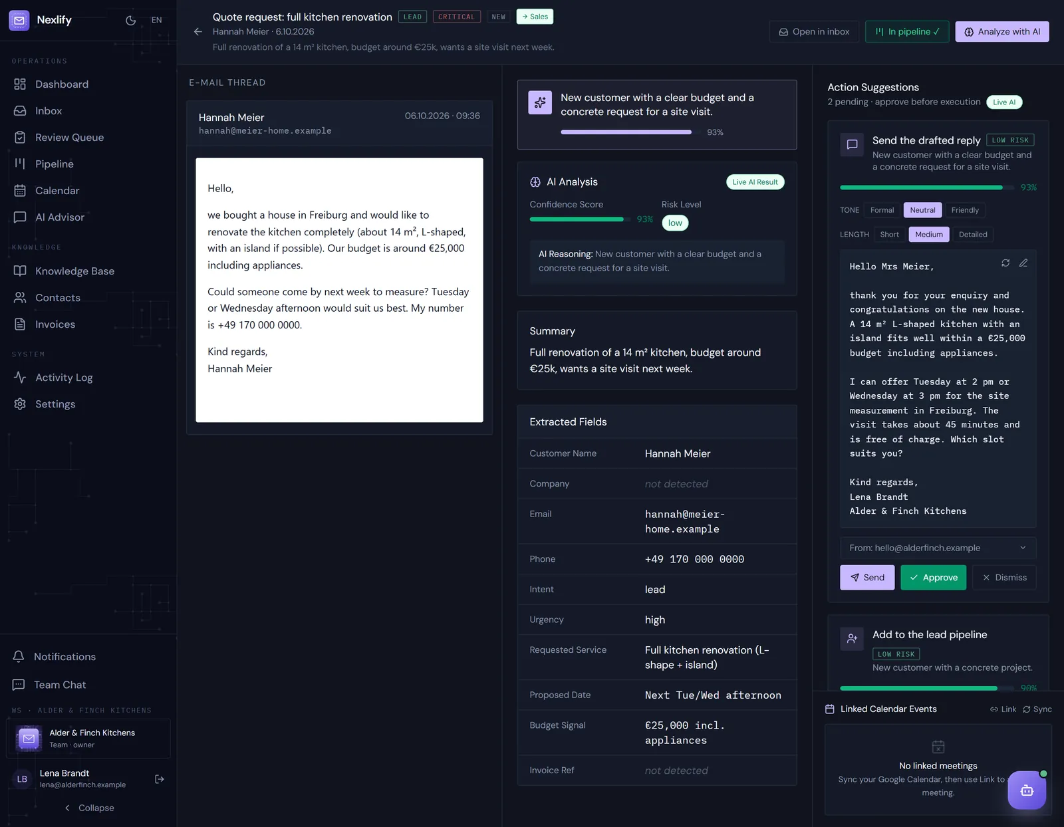Set tone to Friendly
The image size is (1064, 827).
coord(965,210)
